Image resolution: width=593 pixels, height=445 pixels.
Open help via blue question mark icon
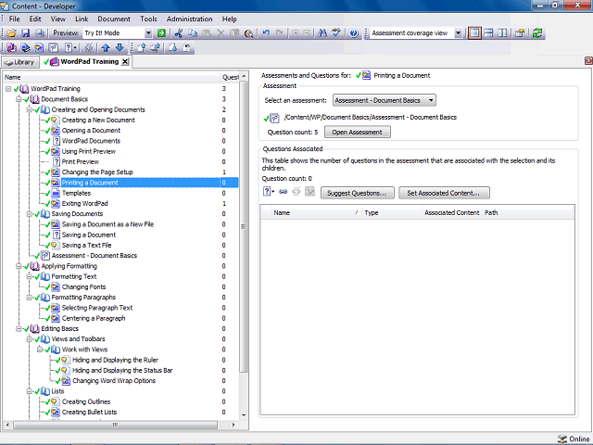[354, 33]
